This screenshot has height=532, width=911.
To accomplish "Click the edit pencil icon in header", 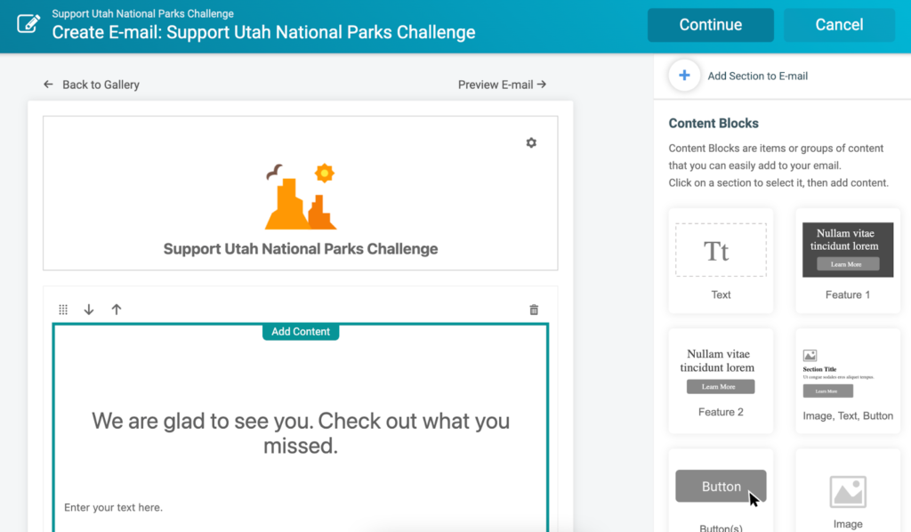I will [x=28, y=24].
